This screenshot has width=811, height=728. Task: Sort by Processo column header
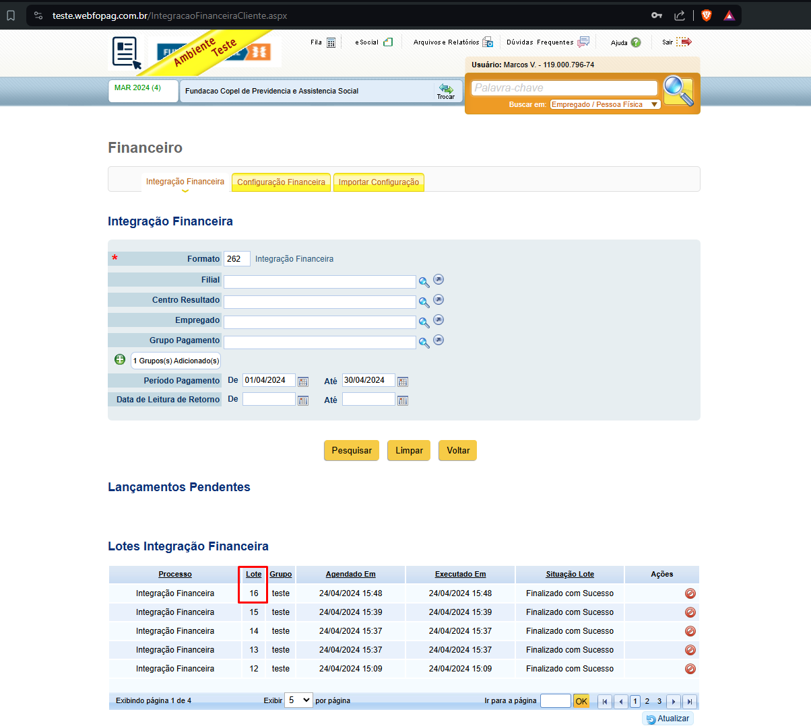(x=175, y=574)
